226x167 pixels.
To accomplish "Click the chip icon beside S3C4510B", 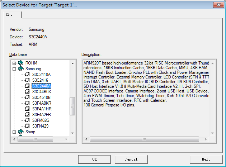I will coord(27,97).
